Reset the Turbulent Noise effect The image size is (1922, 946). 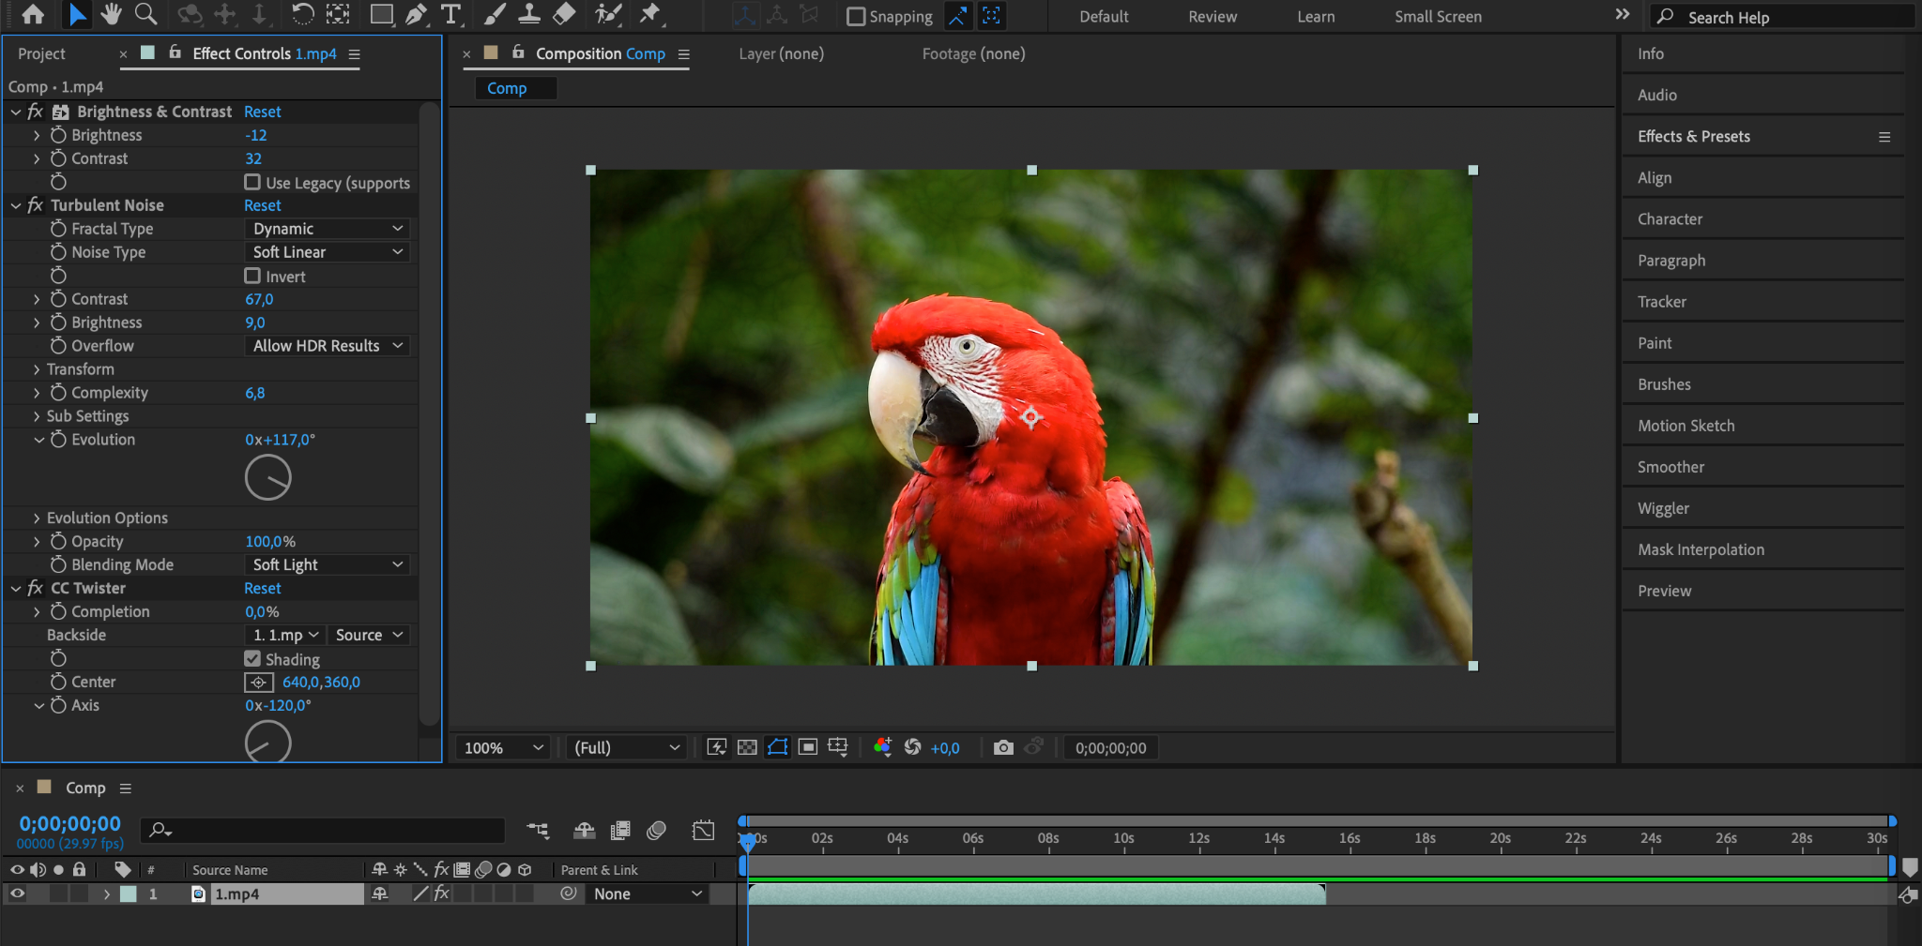coord(262,205)
